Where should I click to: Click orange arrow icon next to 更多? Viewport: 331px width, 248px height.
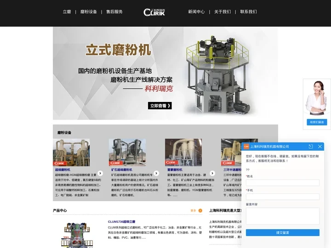[200, 210]
